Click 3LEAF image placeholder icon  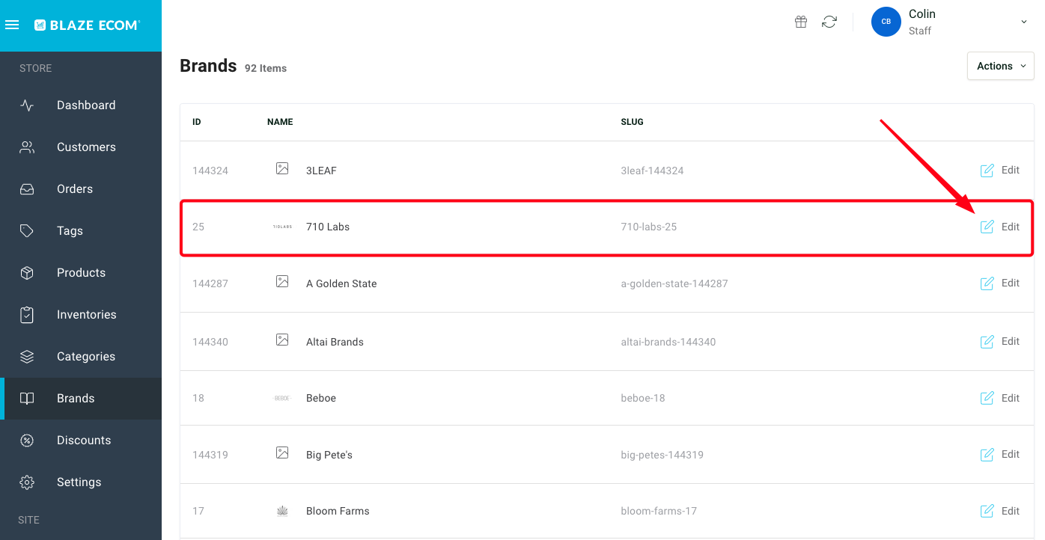point(282,169)
